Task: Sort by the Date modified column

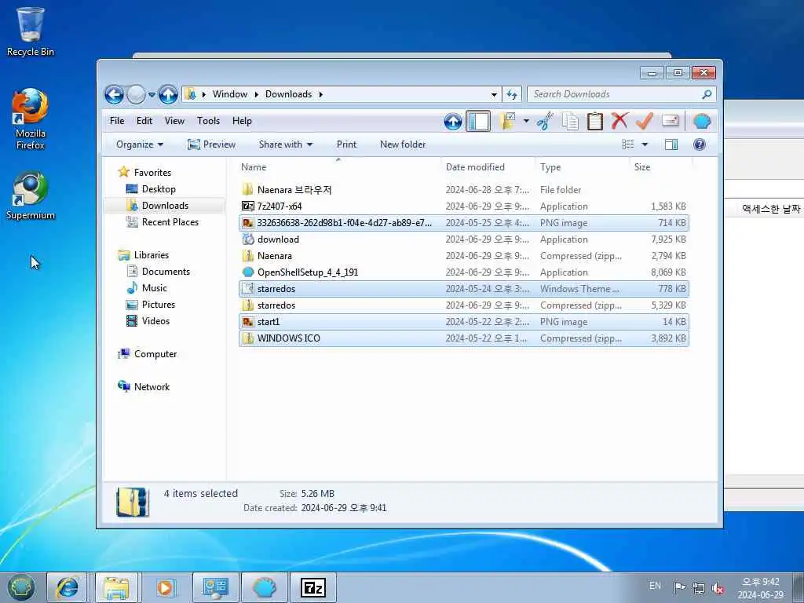Action: [x=488, y=167]
